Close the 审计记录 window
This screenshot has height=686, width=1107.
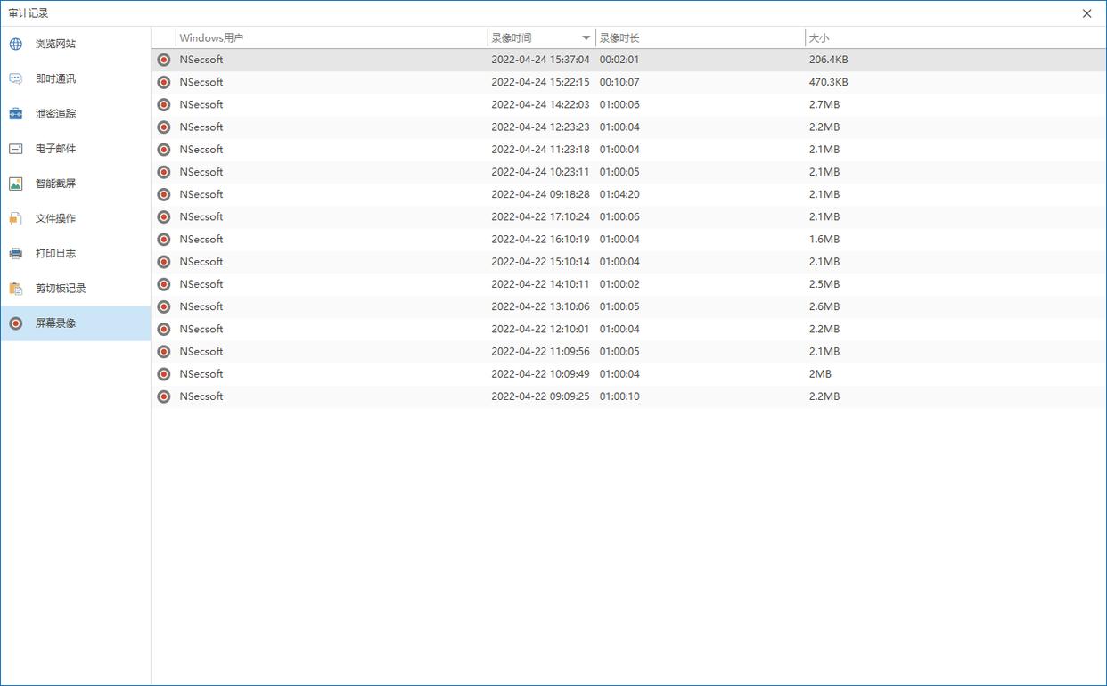pos(1086,13)
